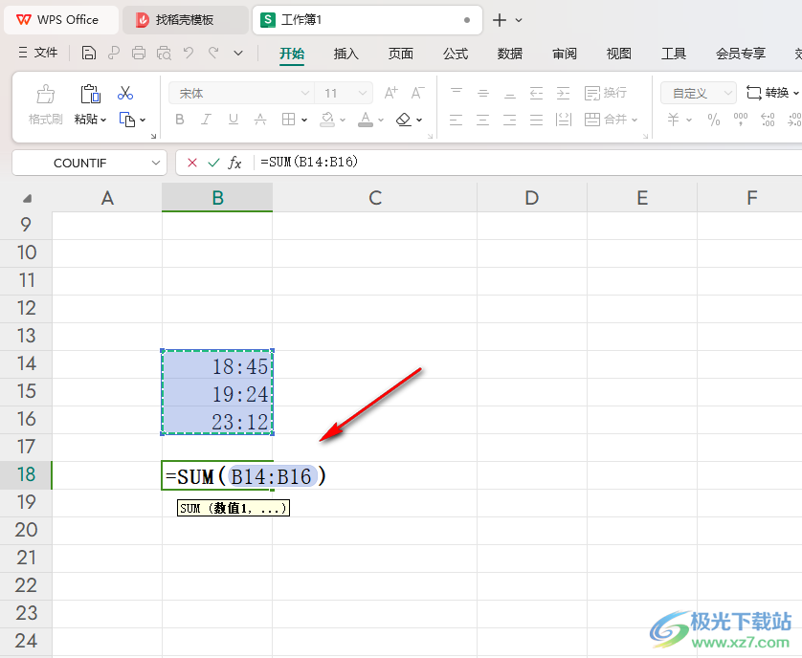Screen dimensions: 802x658
Task: Align text to top
Action: [x=457, y=93]
